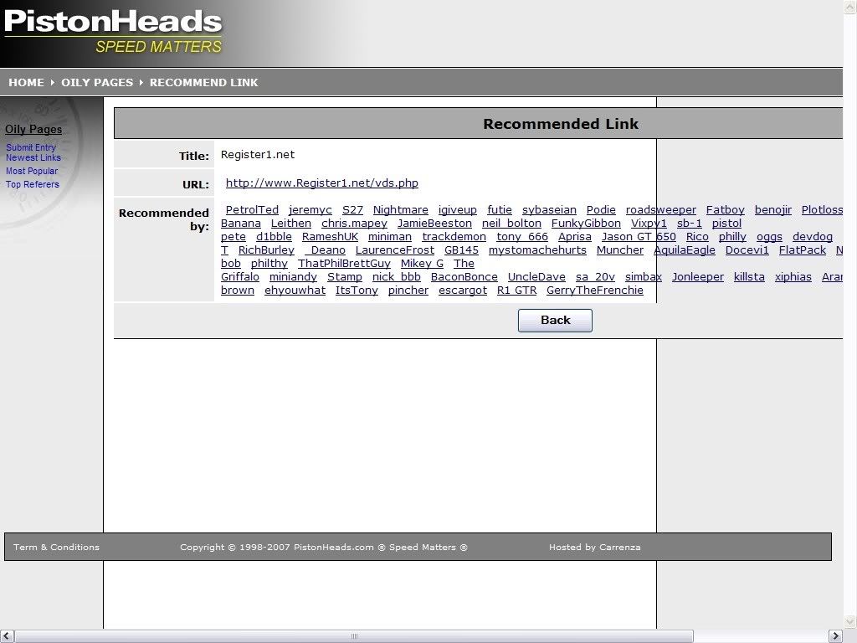Open Submit Entry in the sidebar
Viewport: 857px width, 643px height.
[31, 147]
